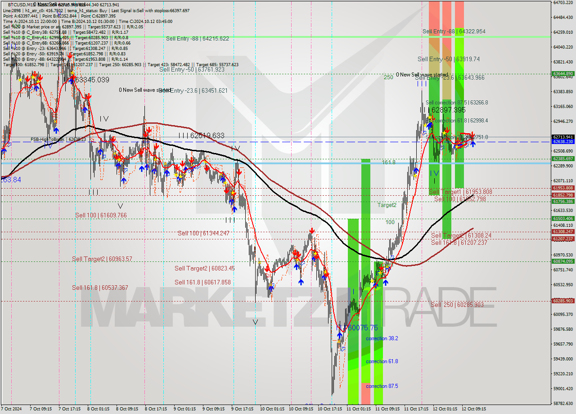Click the 62713.941 current price tag

point(563,137)
